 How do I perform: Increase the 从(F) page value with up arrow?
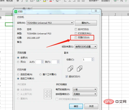pos(42,61)
